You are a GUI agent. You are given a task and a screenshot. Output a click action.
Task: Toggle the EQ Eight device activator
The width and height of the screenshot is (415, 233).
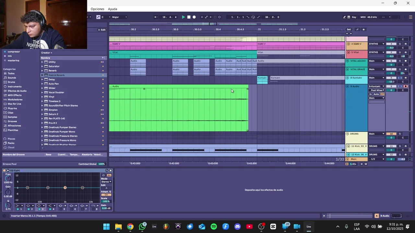[4, 171]
